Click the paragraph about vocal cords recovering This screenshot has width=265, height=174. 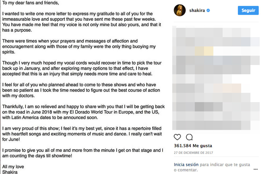click(x=82, y=68)
